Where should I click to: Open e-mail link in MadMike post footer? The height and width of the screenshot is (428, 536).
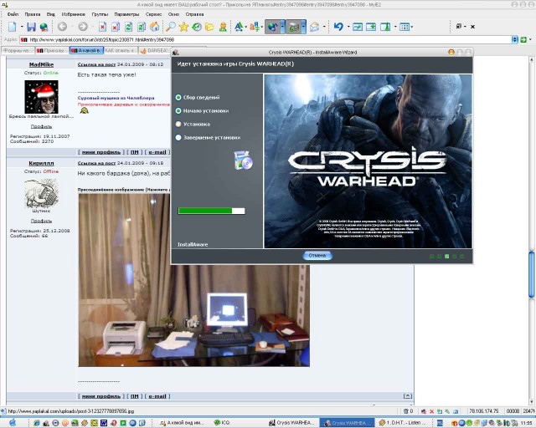(157, 152)
